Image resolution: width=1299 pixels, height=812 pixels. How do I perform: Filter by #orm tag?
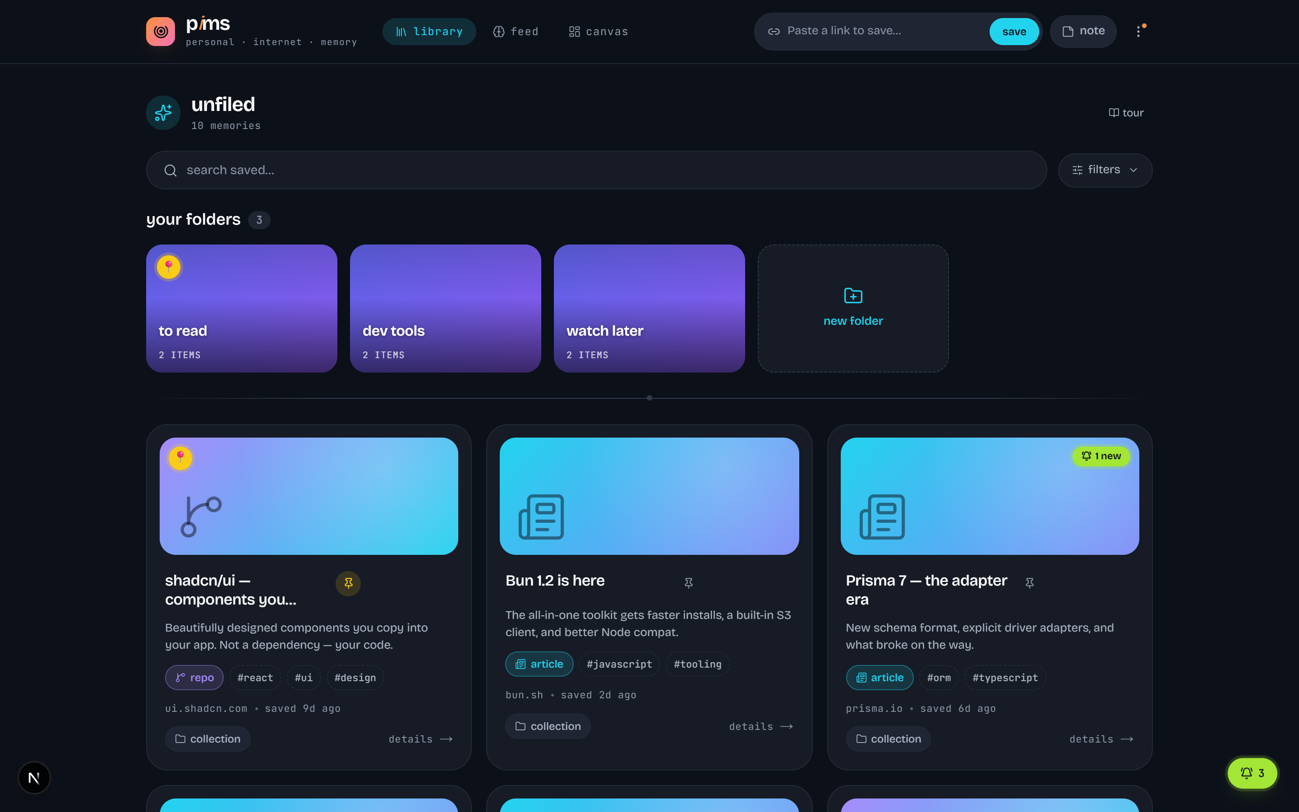(939, 678)
